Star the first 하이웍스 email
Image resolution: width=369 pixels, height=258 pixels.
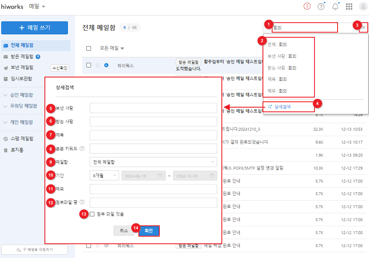pyautogui.click(x=97, y=65)
